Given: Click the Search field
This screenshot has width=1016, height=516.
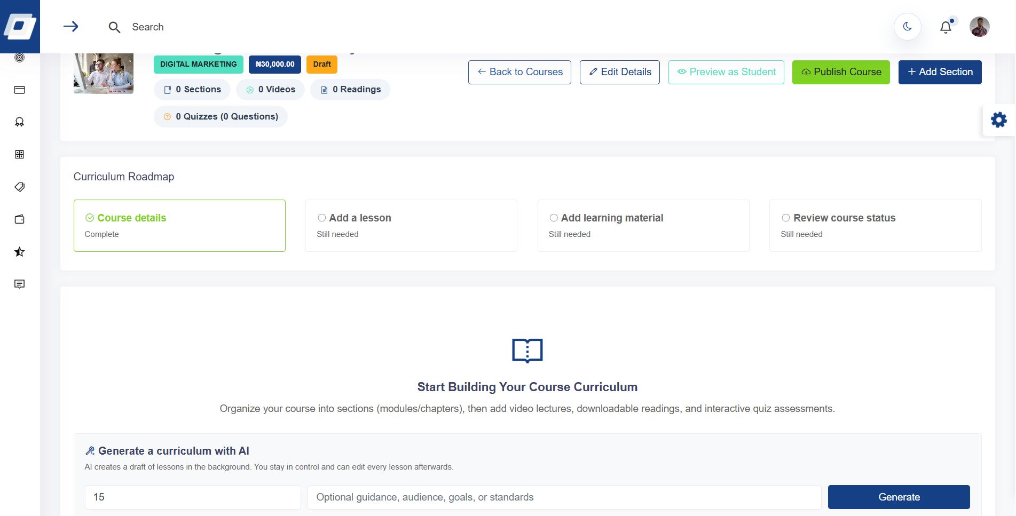Looking at the screenshot, I should pos(148,27).
